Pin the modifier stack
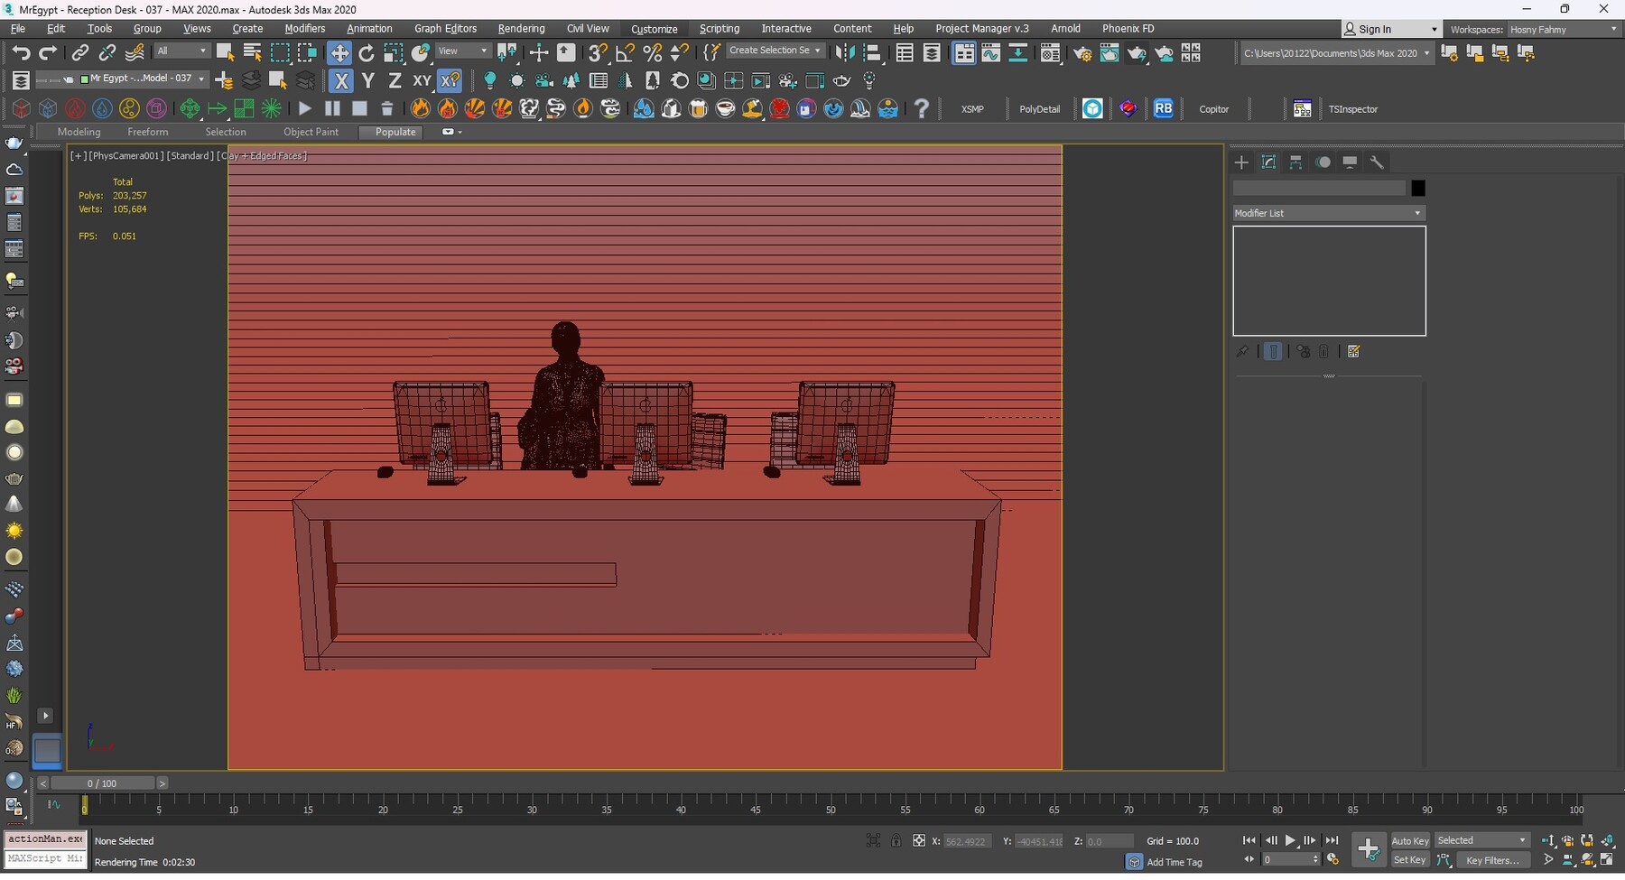1625x880 pixels. point(1242,351)
